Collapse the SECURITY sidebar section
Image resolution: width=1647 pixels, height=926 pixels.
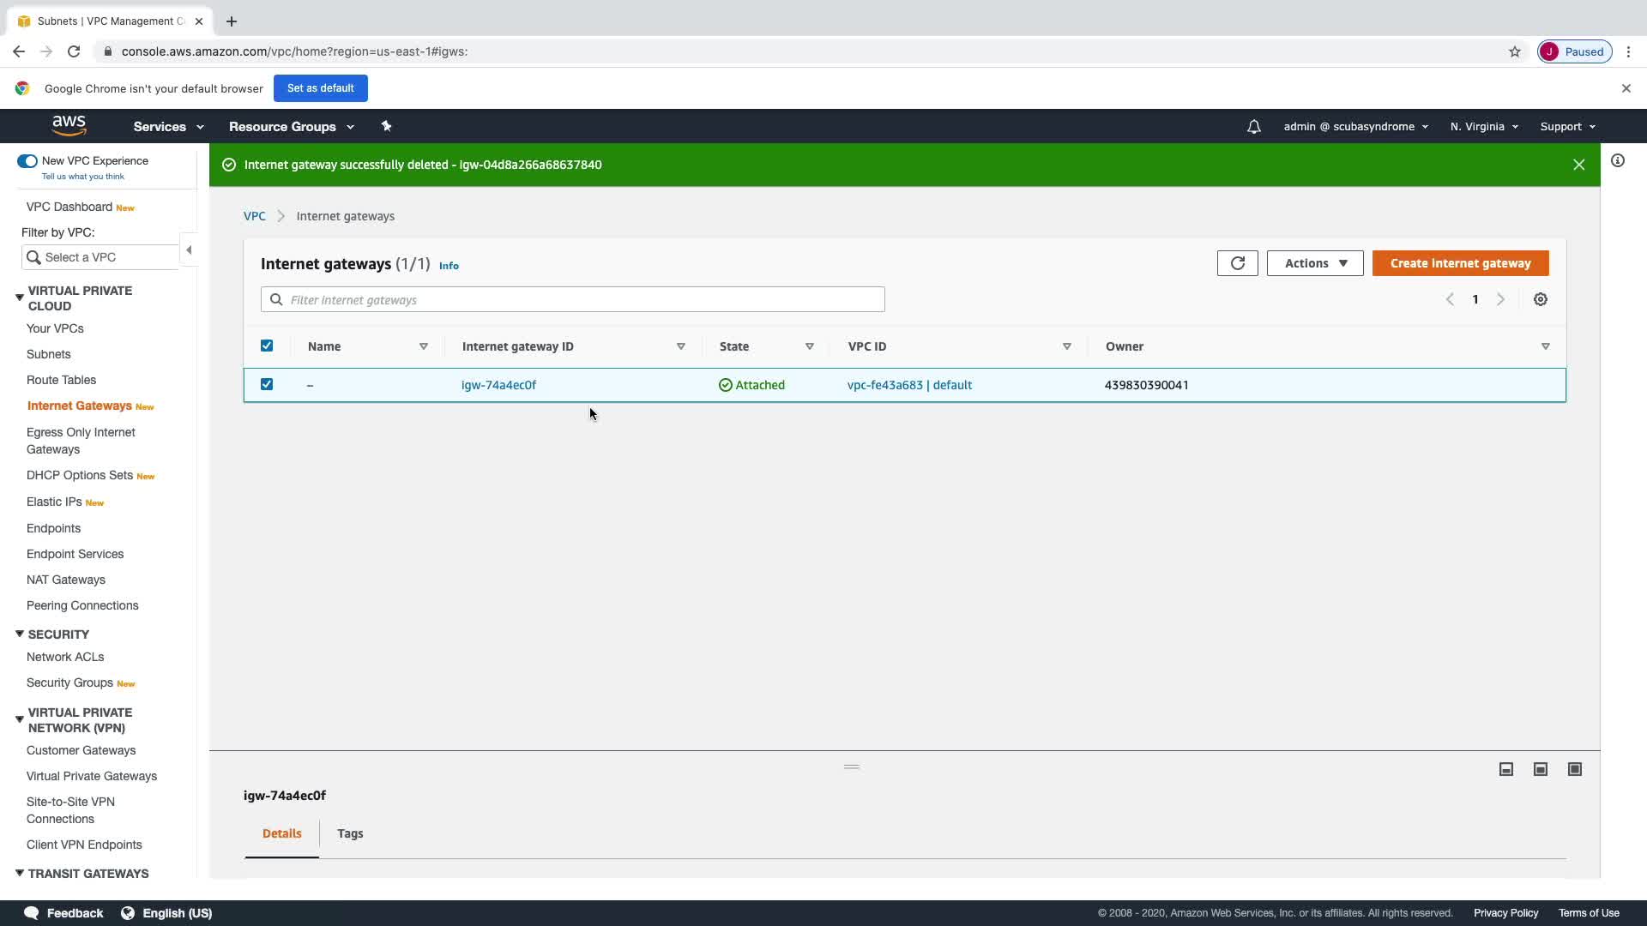point(20,634)
